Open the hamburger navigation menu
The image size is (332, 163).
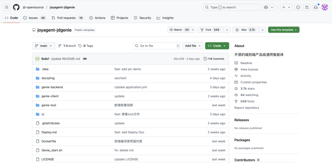pyautogui.click(x=6, y=7)
